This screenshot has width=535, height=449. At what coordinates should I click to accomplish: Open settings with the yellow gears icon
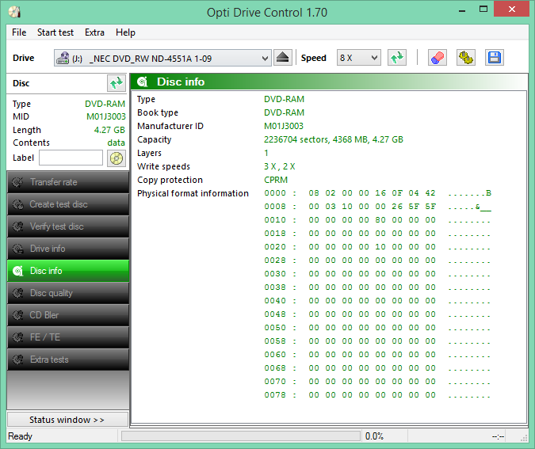(466, 58)
